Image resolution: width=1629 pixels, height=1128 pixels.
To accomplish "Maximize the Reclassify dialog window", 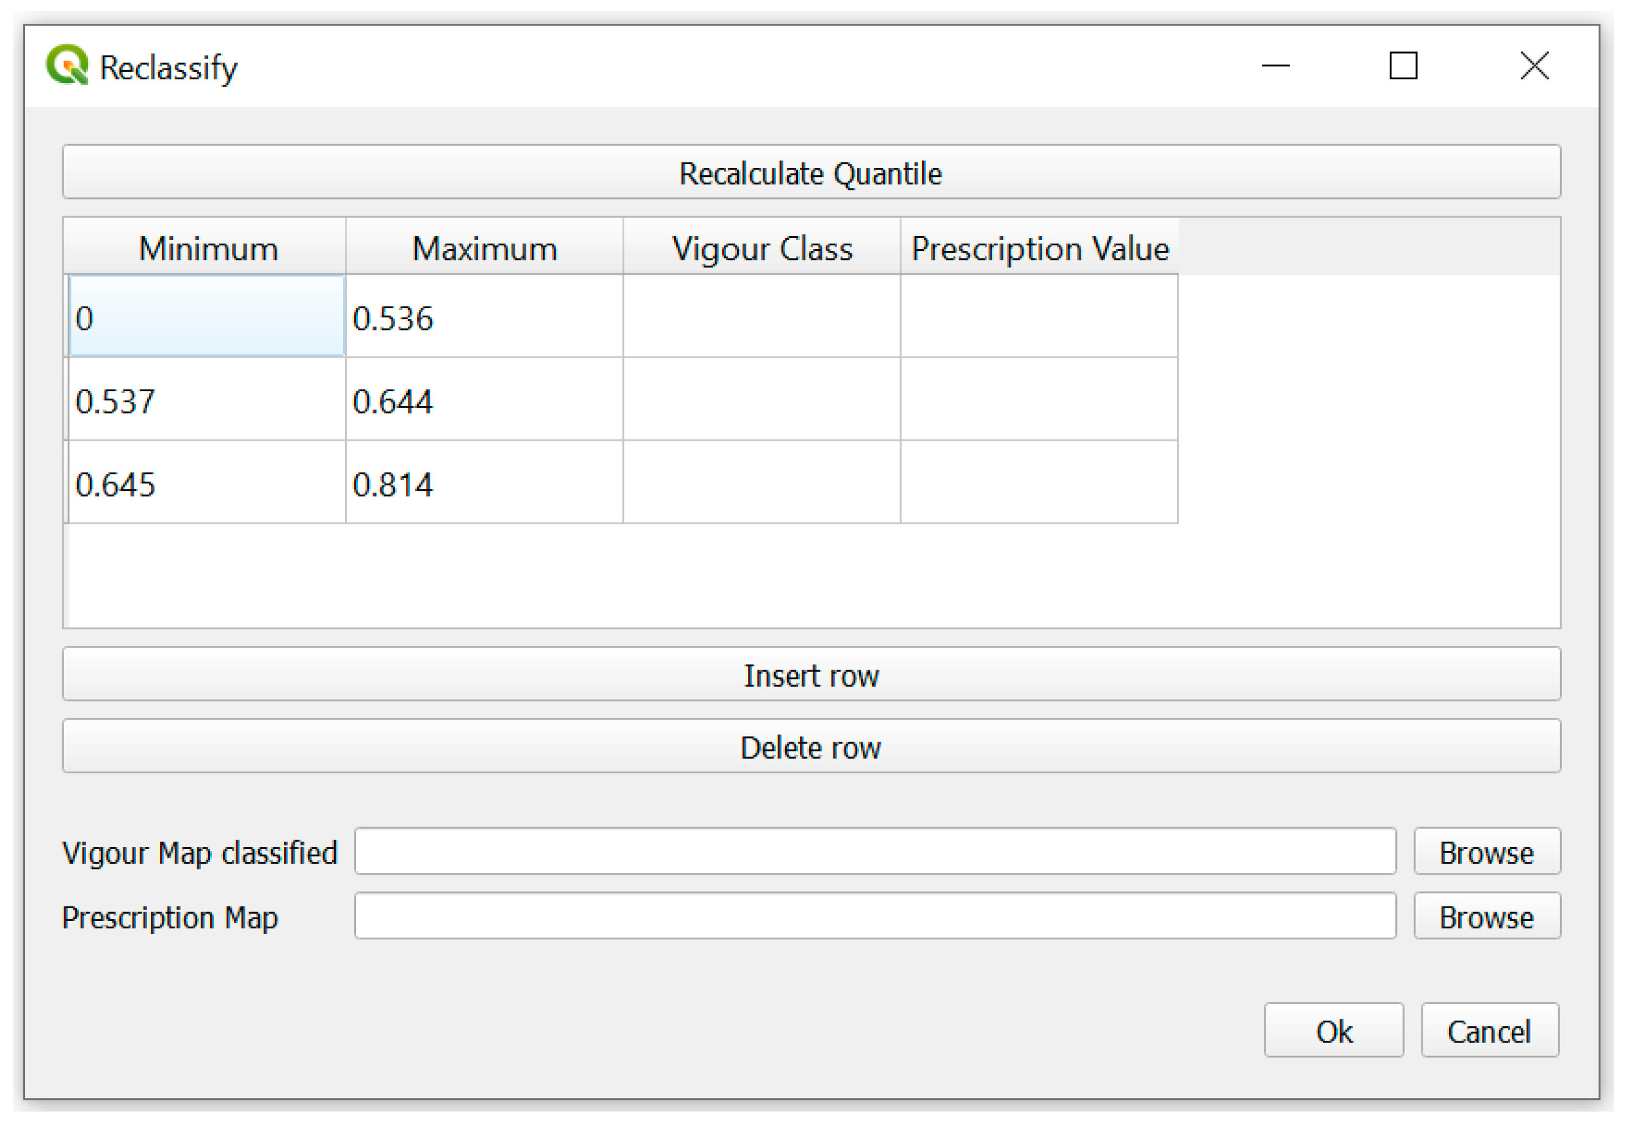I will 1402,66.
